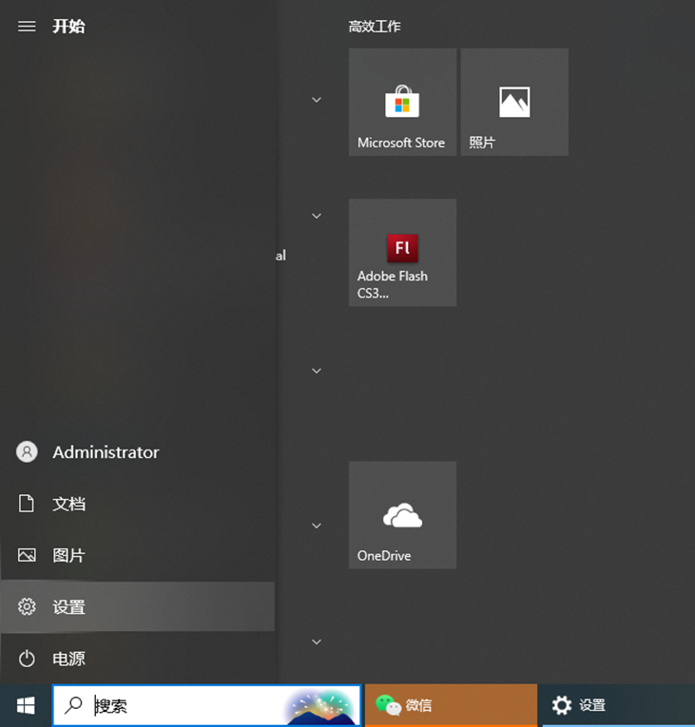695x727 pixels.
Task: Click the 开始 Start title text
Action: 68,27
